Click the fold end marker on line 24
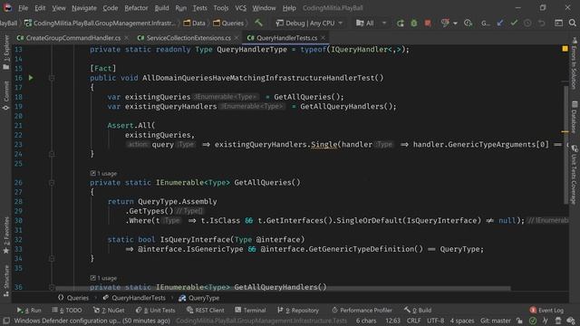This screenshot has height=326, width=580. 52,154
